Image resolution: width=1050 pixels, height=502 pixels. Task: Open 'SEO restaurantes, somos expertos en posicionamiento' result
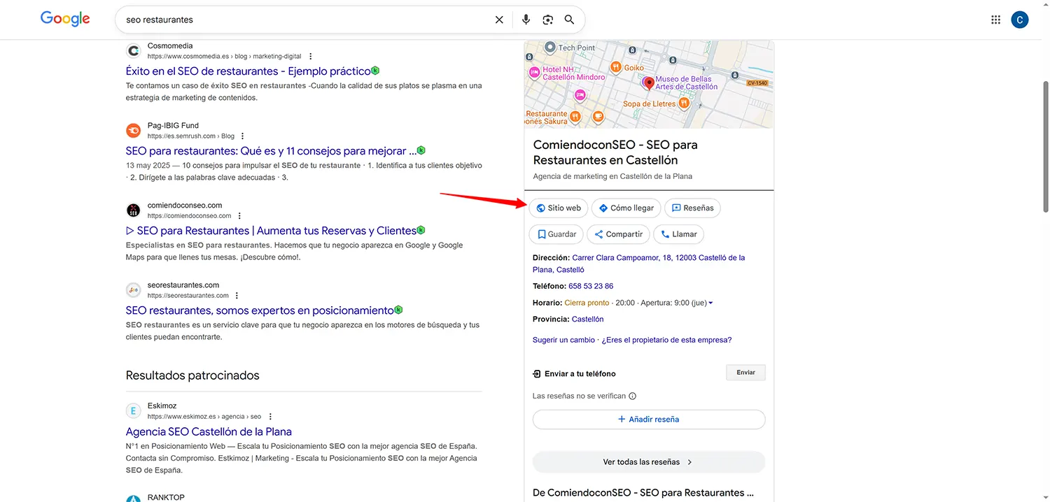coord(260,310)
